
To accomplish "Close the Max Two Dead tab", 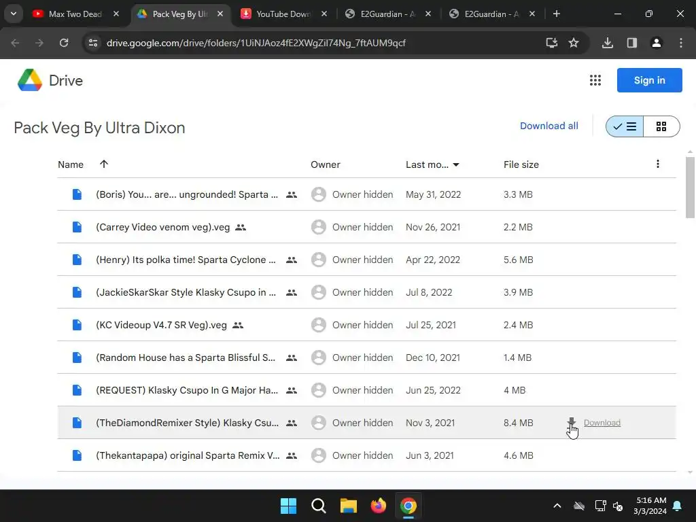I will [x=116, y=14].
